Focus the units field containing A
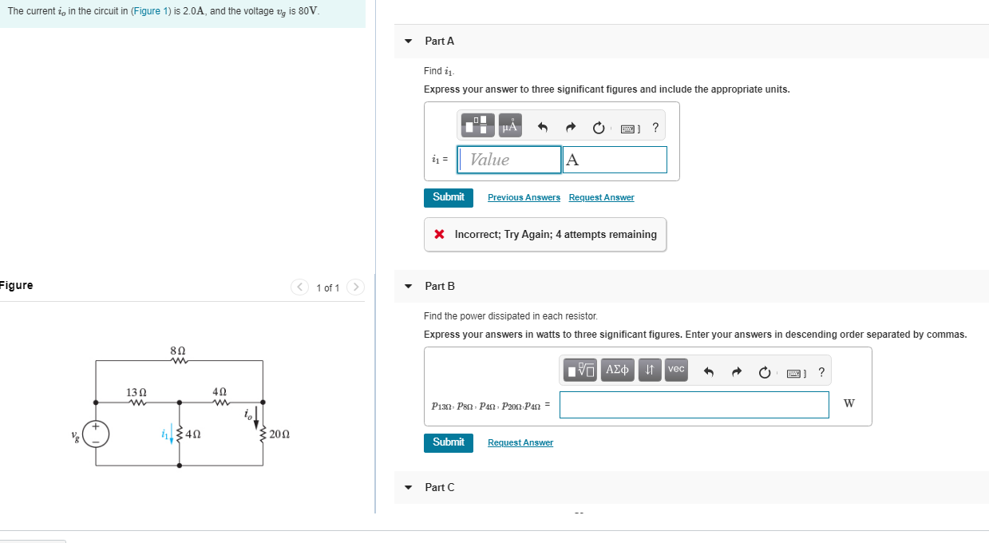 615,160
